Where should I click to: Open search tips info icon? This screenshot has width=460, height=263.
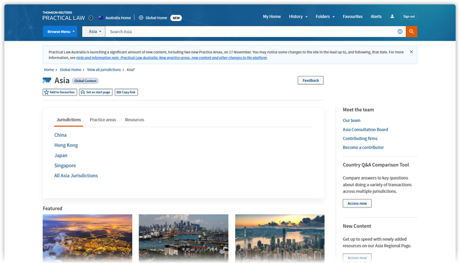(x=400, y=32)
